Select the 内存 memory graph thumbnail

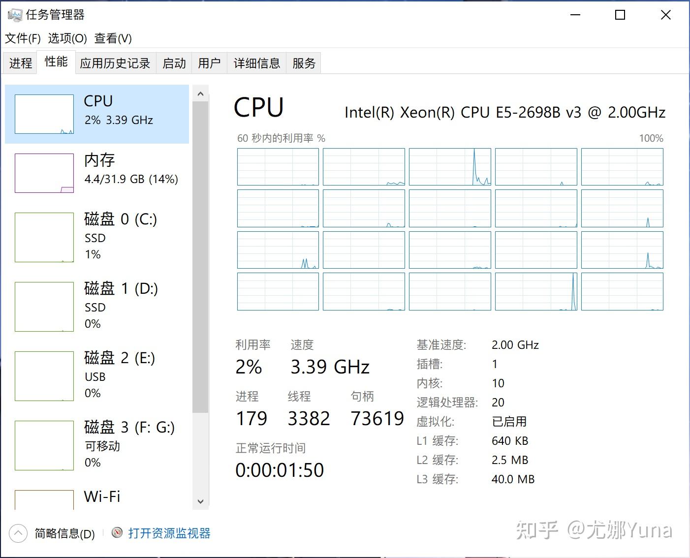pos(44,173)
